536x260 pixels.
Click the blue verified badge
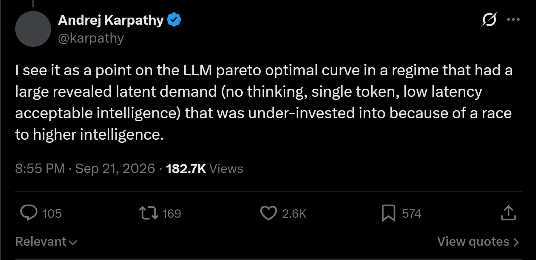point(174,20)
